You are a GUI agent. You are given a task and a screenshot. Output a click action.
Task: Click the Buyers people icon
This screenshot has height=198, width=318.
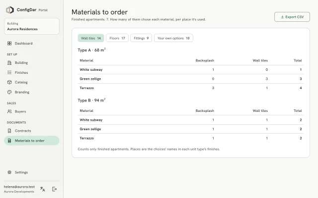pyautogui.click(x=9, y=111)
